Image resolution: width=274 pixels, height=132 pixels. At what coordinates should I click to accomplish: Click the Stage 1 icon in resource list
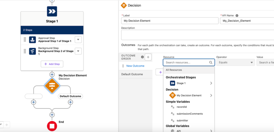[x=172, y=83]
